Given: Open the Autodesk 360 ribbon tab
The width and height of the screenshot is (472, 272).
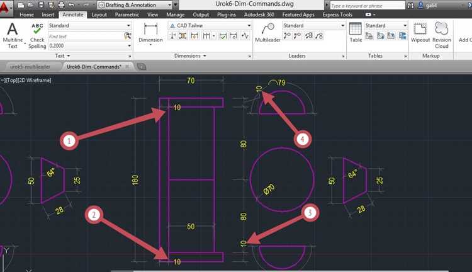Looking at the screenshot, I should click(259, 14).
